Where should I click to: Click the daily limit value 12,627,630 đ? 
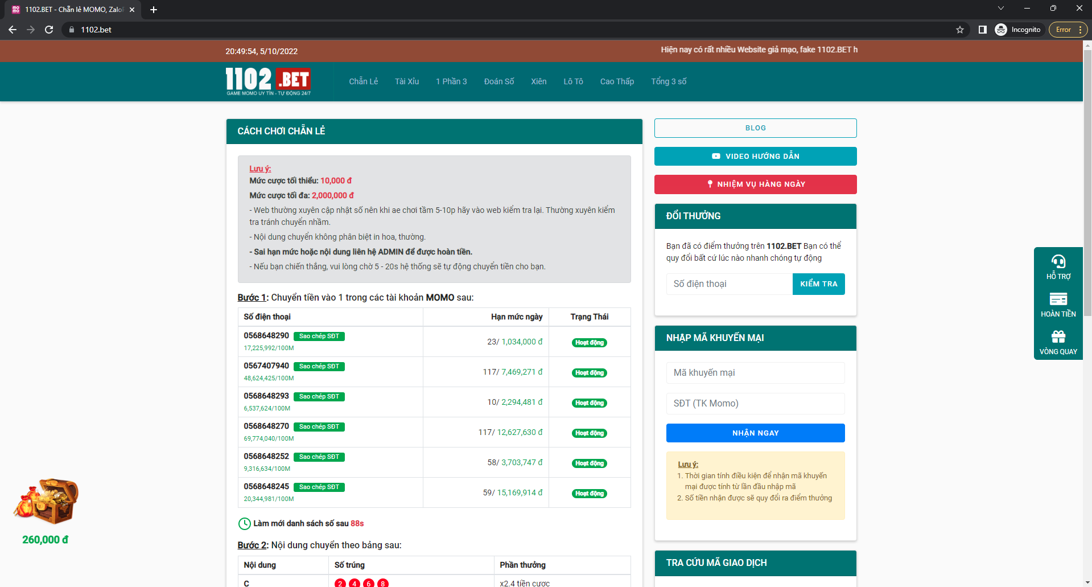click(x=520, y=432)
